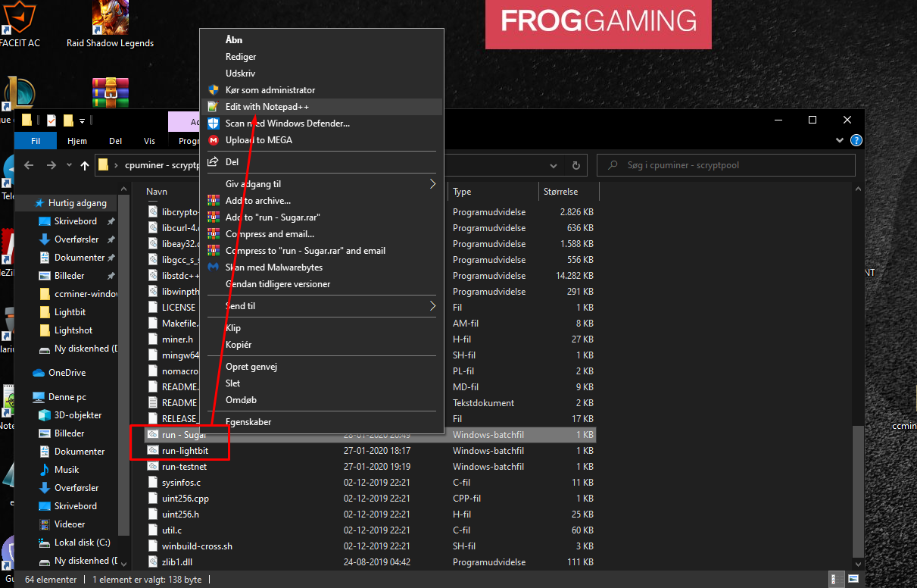Choose Klip in context menu
Viewport: 917px width, 588px height.
click(233, 328)
